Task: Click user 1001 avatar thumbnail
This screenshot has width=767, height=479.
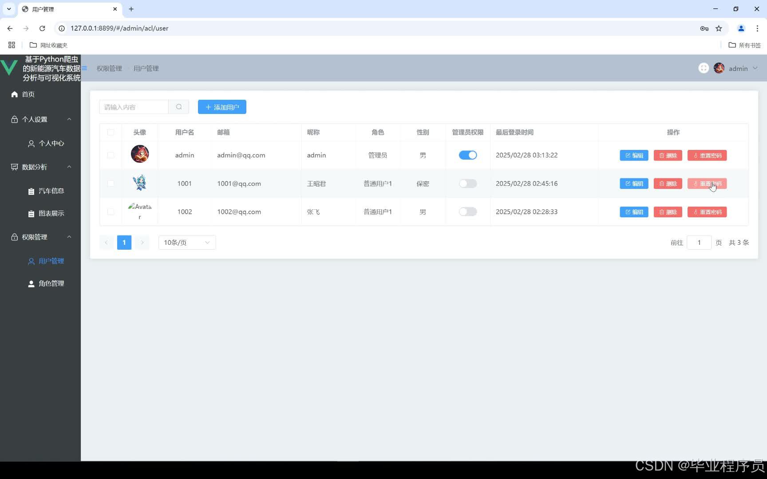Action: [140, 183]
